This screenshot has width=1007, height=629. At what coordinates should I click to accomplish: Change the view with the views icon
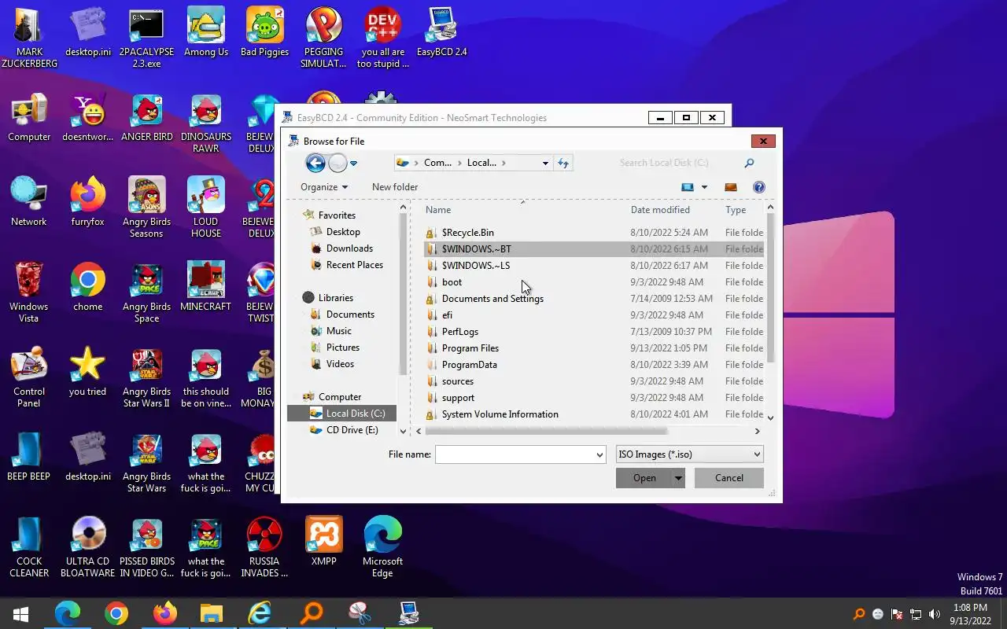click(688, 187)
